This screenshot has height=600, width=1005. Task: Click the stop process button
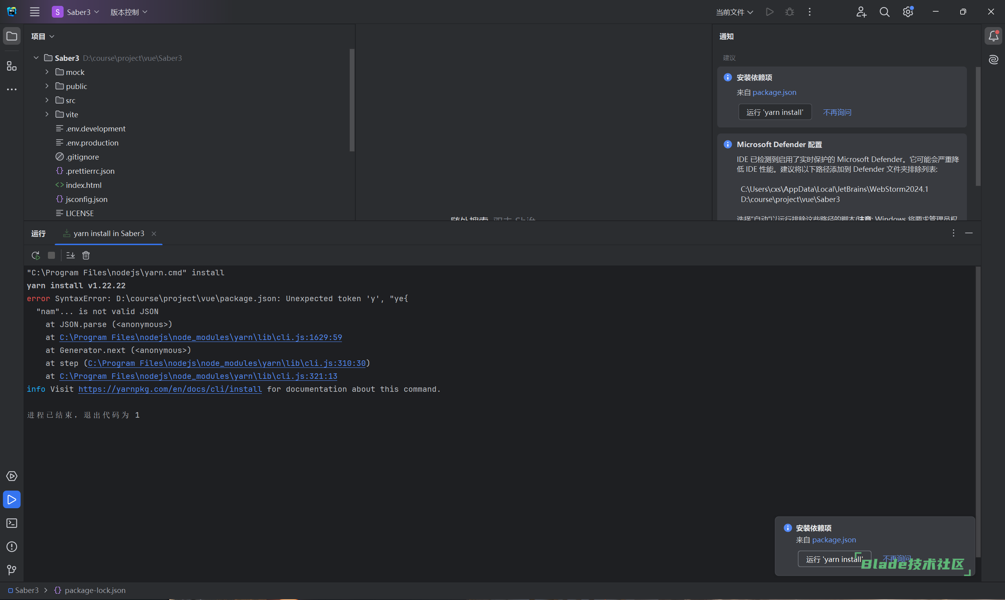51,256
